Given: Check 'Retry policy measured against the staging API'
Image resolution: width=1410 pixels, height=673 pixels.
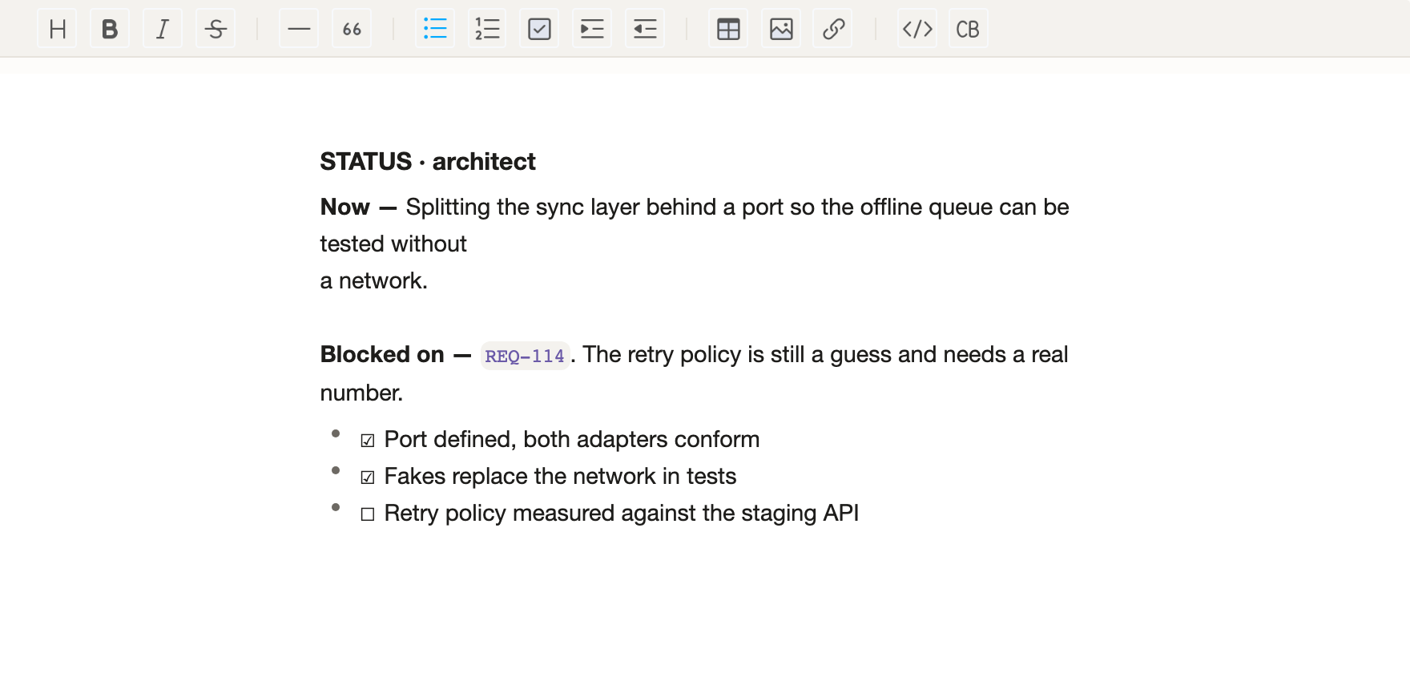Looking at the screenshot, I should tap(368, 514).
